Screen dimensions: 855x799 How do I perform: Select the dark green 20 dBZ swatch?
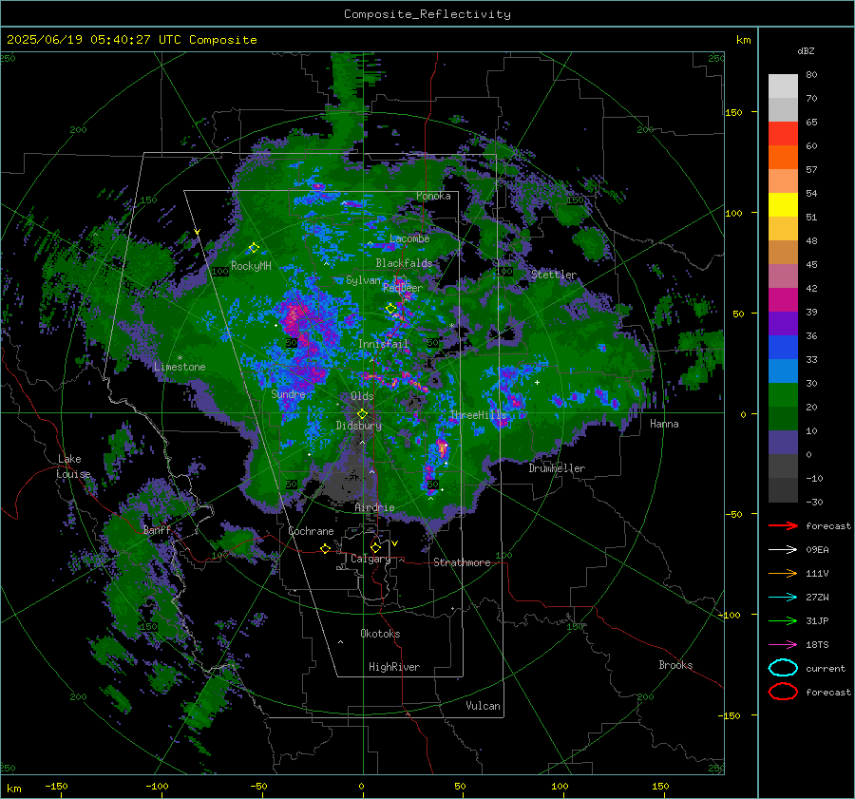pos(783,419)
